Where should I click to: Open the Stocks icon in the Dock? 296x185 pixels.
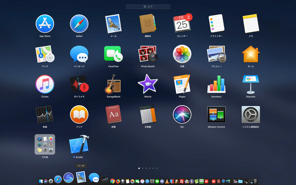[x=104, y=179]
